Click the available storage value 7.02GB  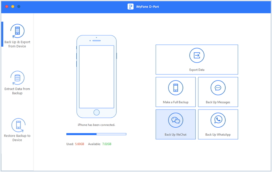(x=107, y=144)
